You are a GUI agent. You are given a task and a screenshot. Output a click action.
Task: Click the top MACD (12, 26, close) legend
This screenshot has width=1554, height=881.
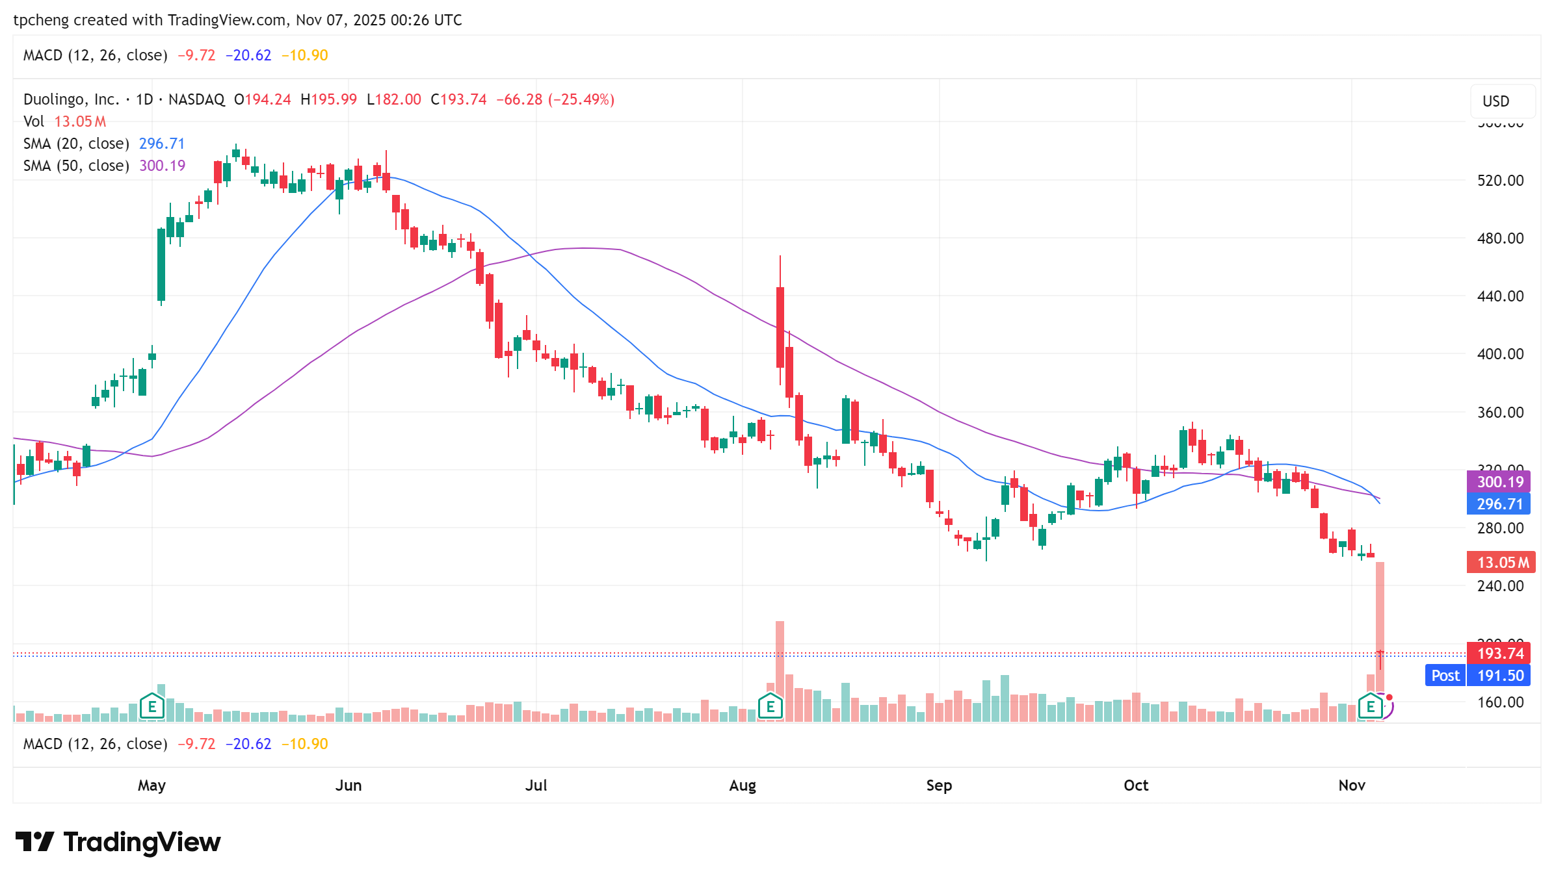coord(95,55)
